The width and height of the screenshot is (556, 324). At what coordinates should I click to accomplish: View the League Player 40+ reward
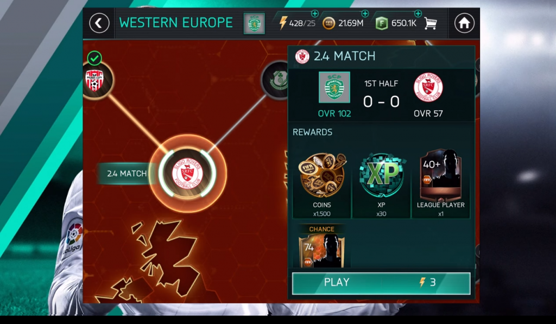pyautogui.click(x=441, y=183)
